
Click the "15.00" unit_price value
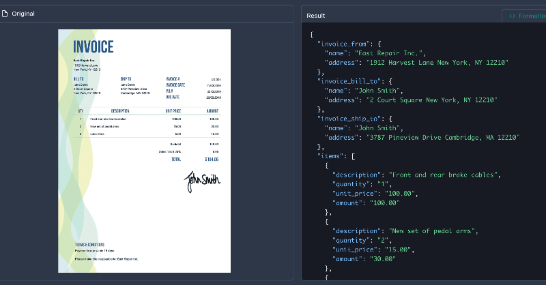pos(398,250)
